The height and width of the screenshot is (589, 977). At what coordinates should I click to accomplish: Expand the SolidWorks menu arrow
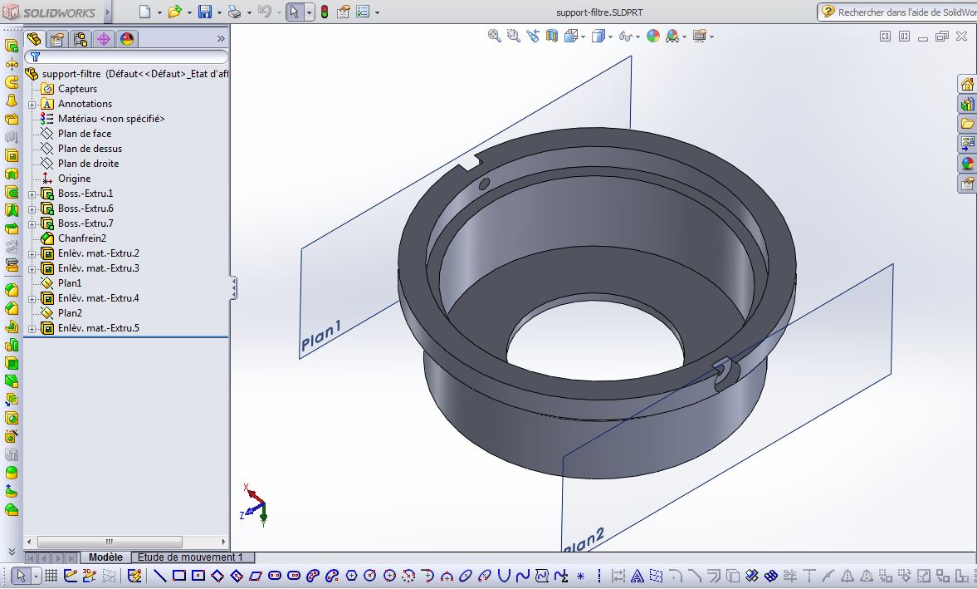pos(108,12)
